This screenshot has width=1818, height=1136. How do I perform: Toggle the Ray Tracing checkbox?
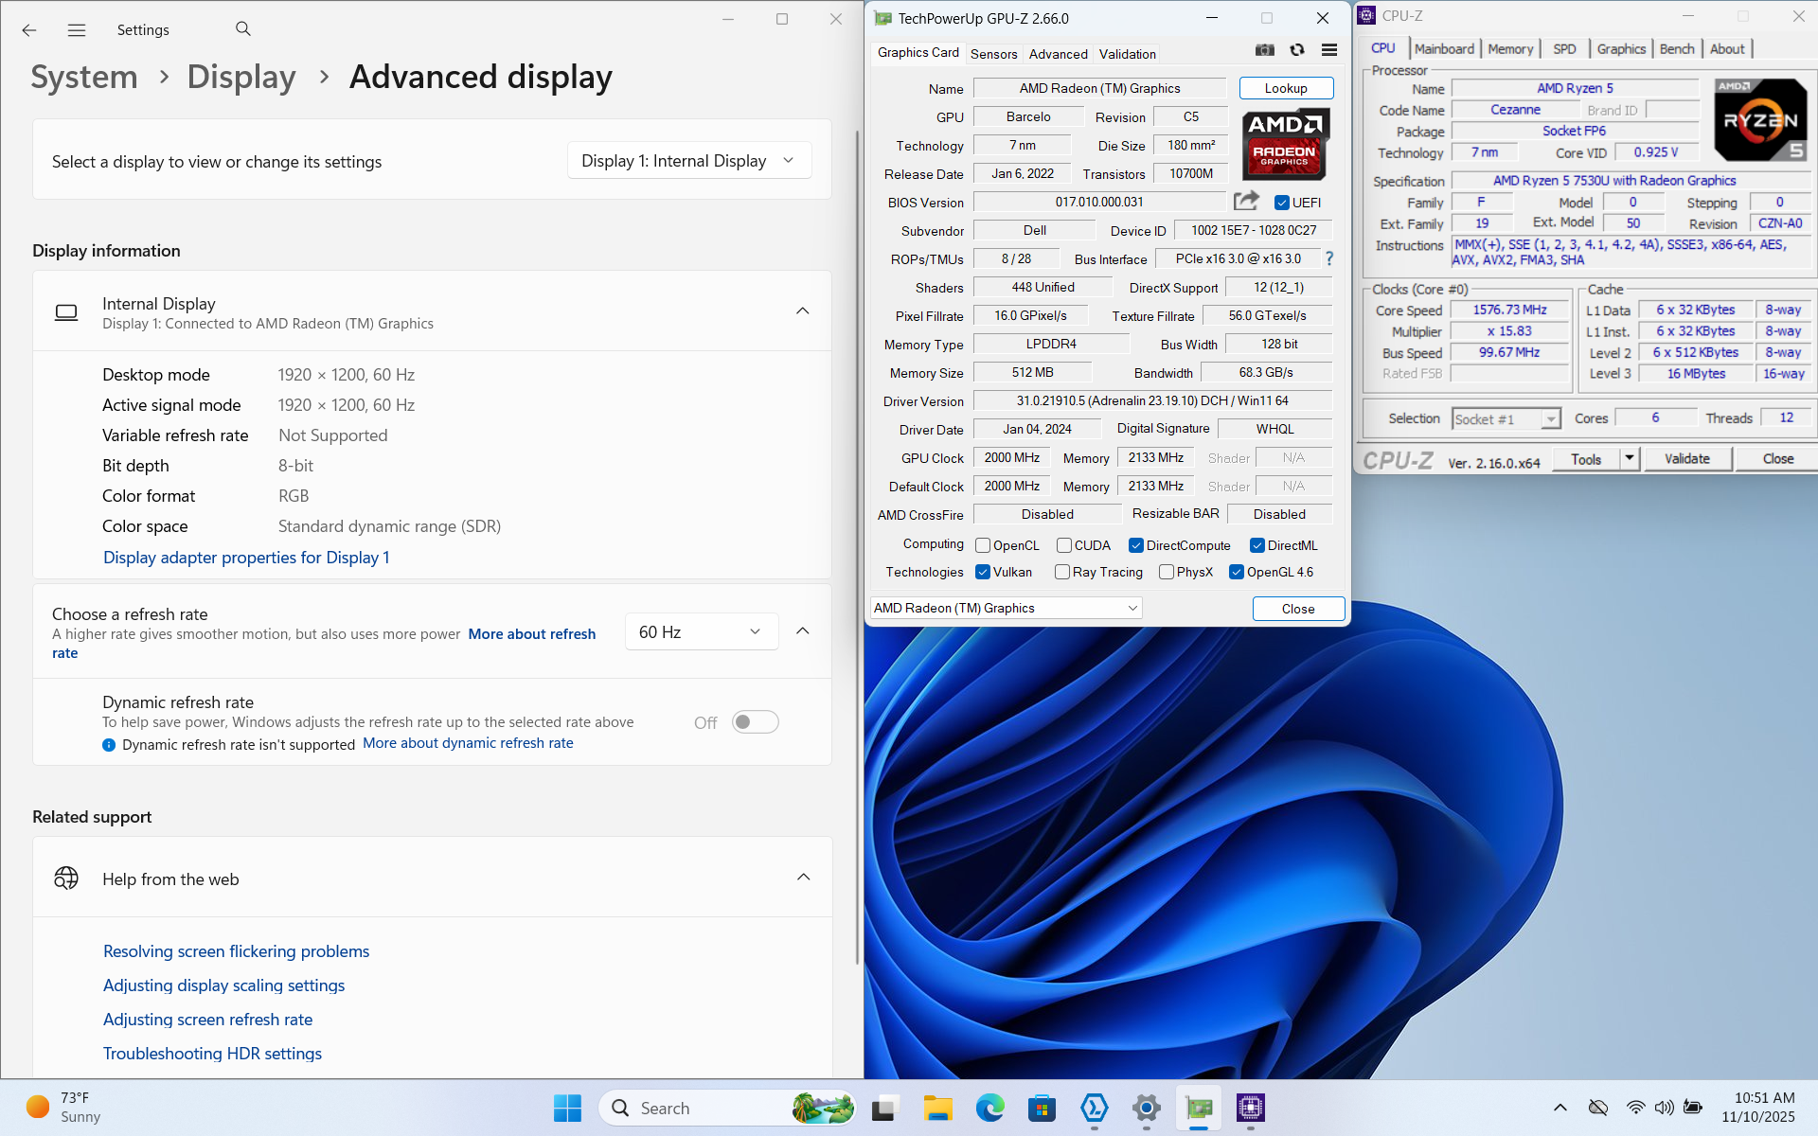[x=1062, y=572]
